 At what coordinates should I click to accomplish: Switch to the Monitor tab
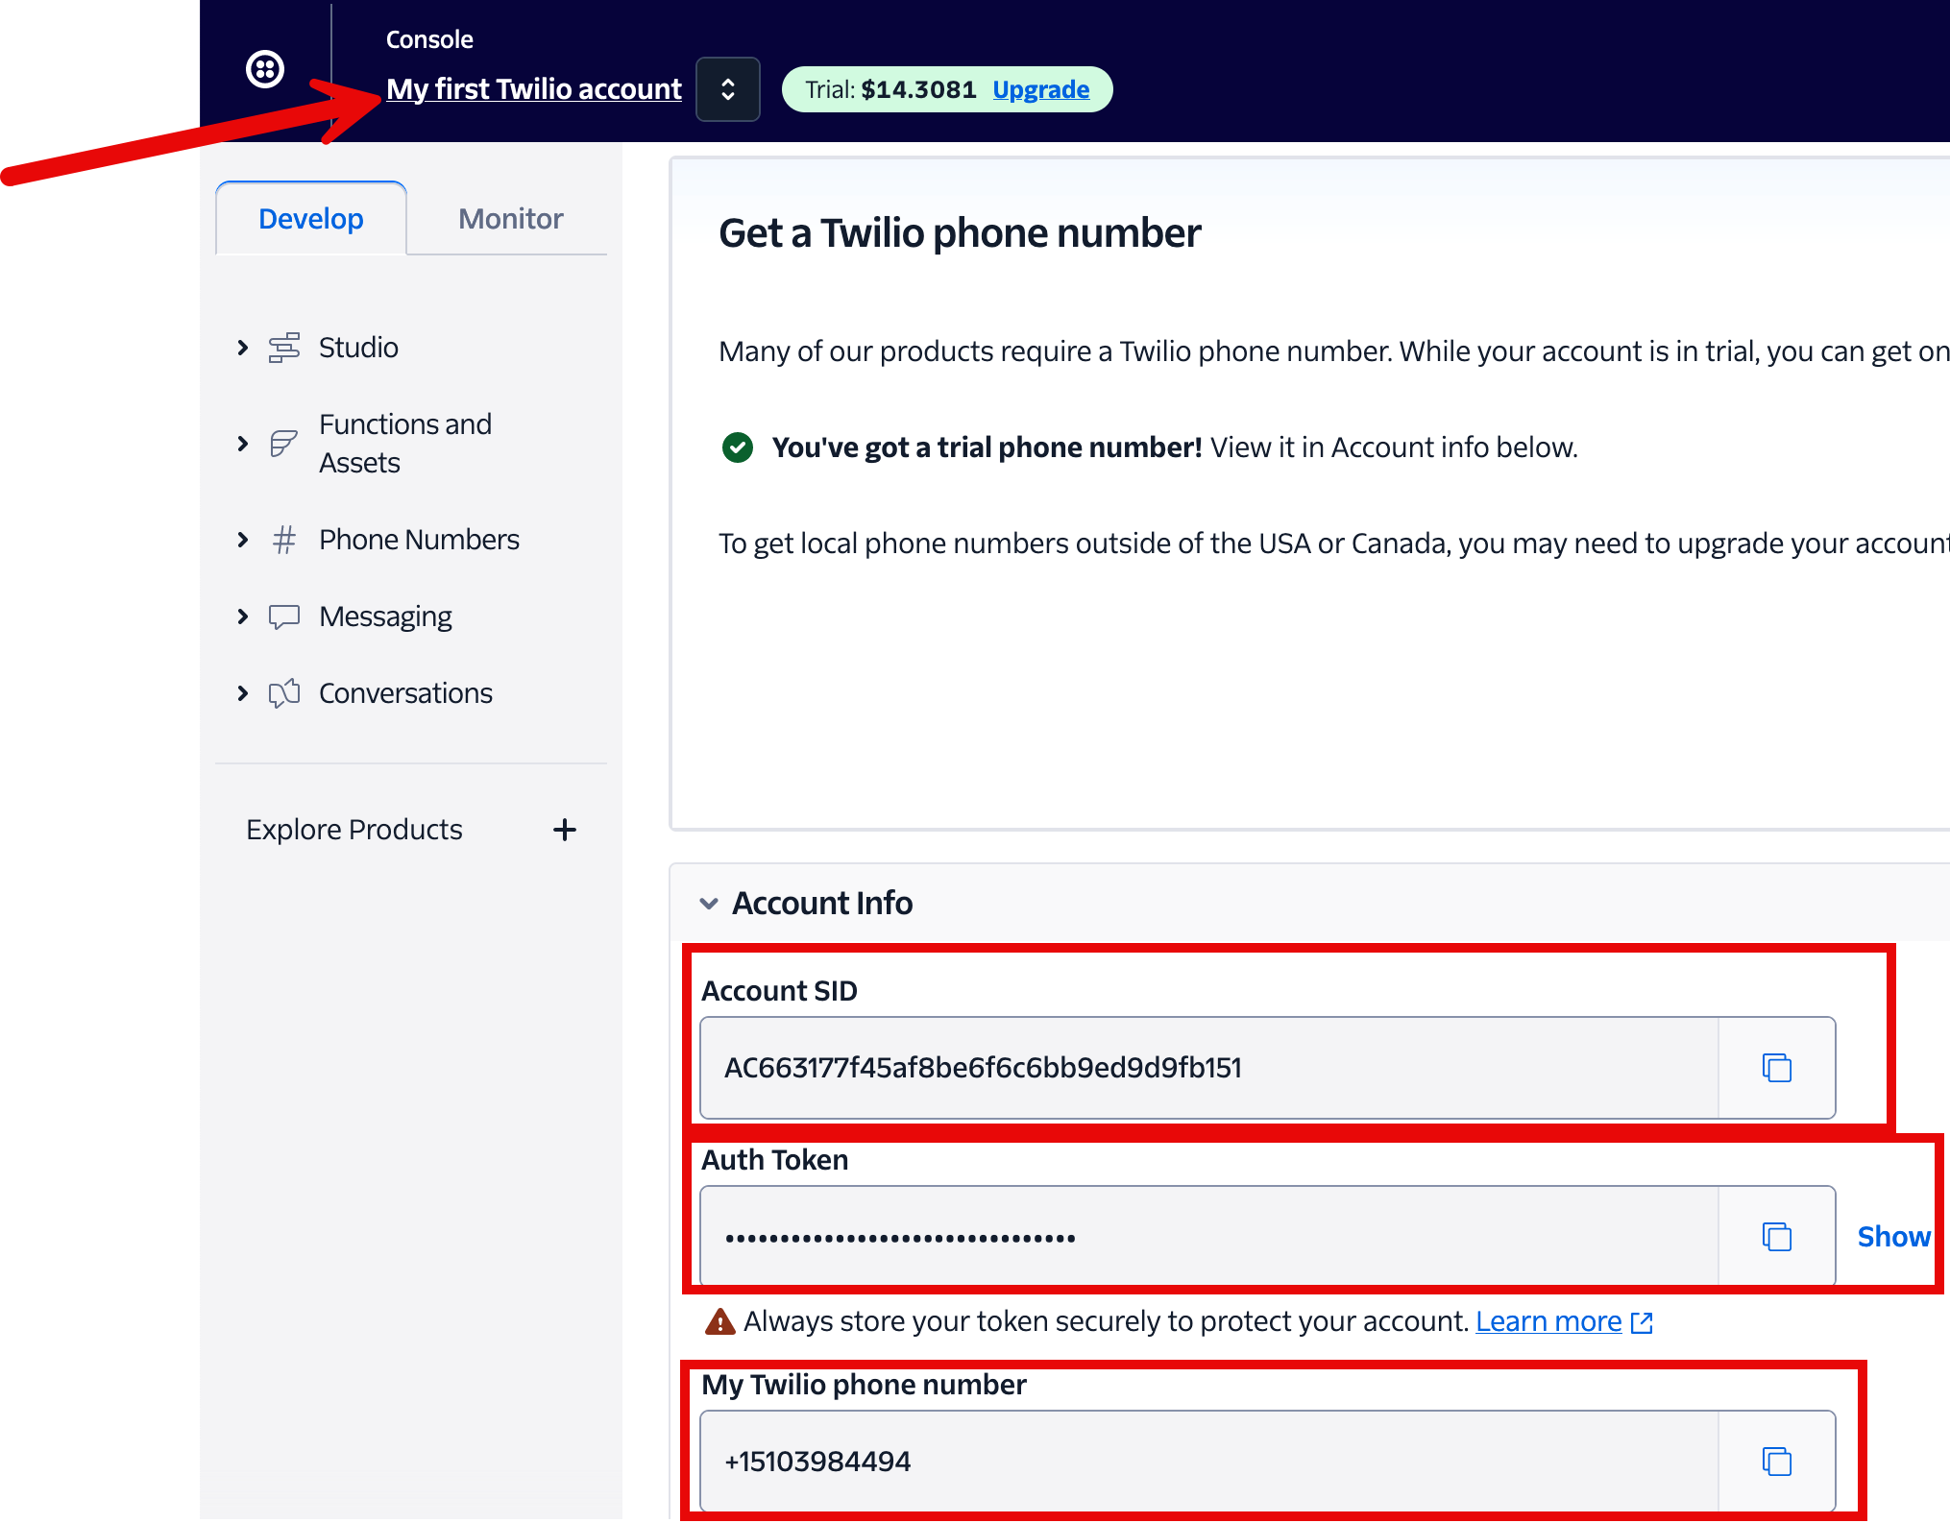(x=510, y=218)
